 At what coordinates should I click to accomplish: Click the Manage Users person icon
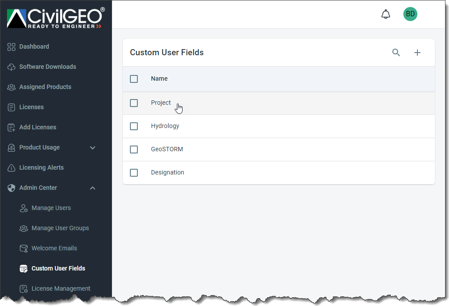point(23,208)
